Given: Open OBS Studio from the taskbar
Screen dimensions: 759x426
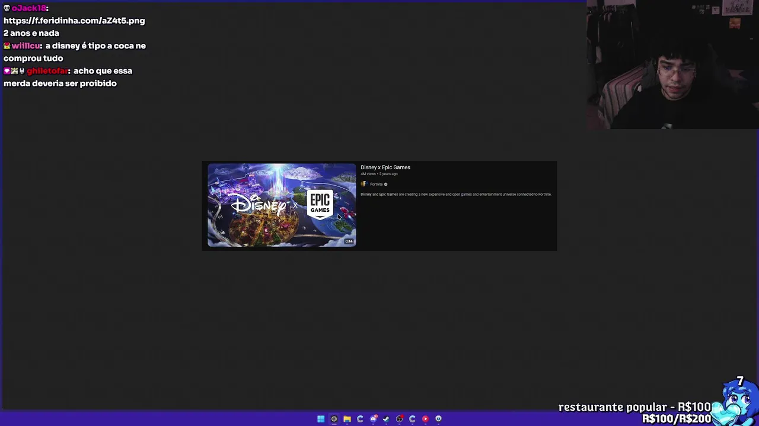Looking at the screenshot, I should coord(399,419).
